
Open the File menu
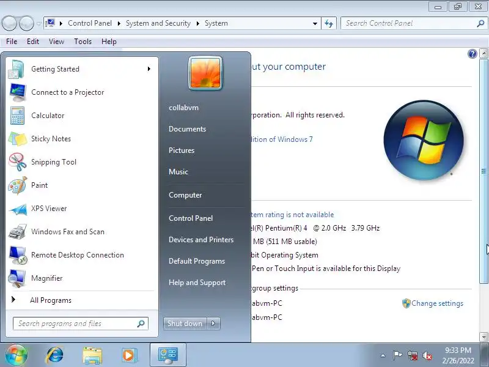(x=12, y=42)
